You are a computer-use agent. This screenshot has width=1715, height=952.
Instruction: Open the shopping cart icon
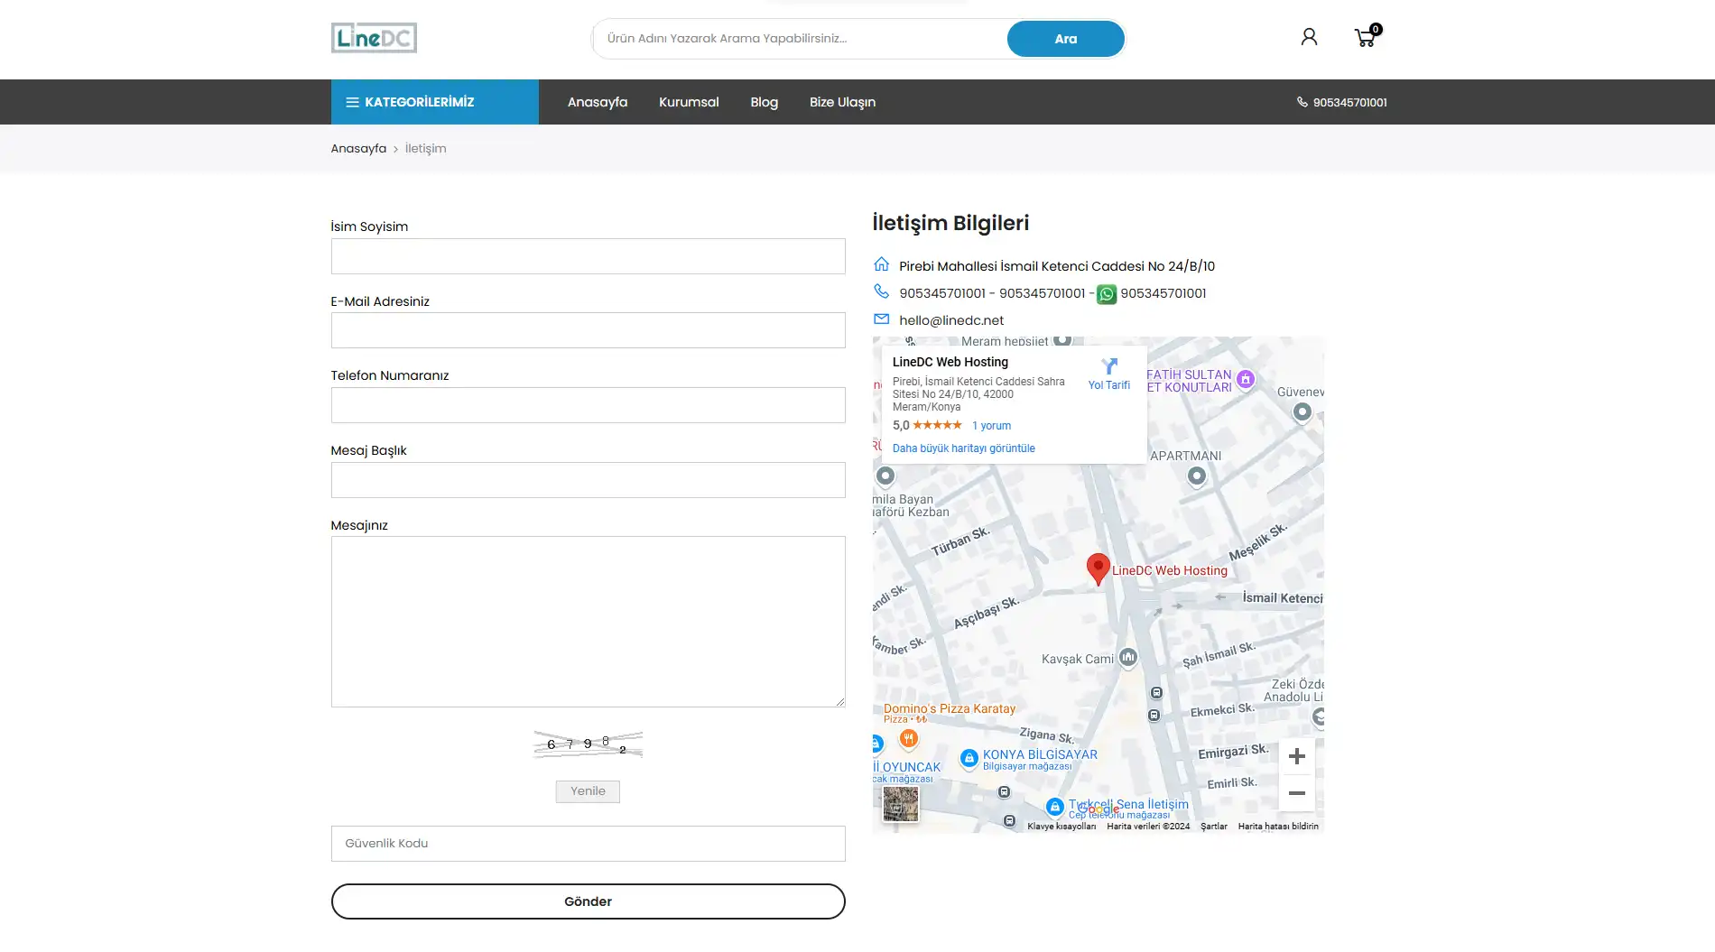1366,38
